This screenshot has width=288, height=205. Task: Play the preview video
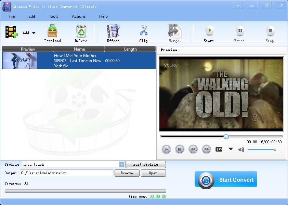click(x=166, y=149)
